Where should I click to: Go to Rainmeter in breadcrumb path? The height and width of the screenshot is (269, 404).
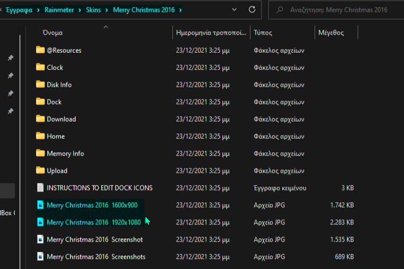(x=59, y=10)
